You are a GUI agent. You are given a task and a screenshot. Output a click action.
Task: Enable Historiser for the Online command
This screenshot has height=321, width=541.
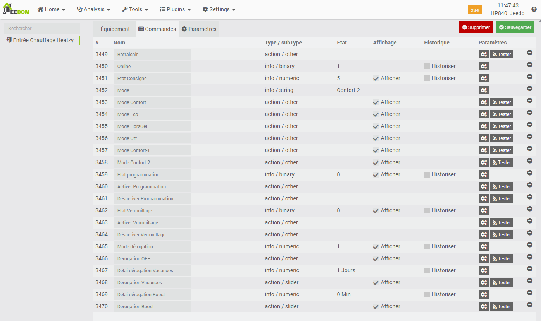pos(427,67)
